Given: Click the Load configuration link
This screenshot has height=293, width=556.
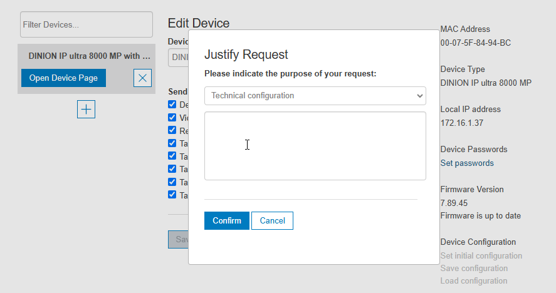Looking at the screenshot, I should [474, 281].
